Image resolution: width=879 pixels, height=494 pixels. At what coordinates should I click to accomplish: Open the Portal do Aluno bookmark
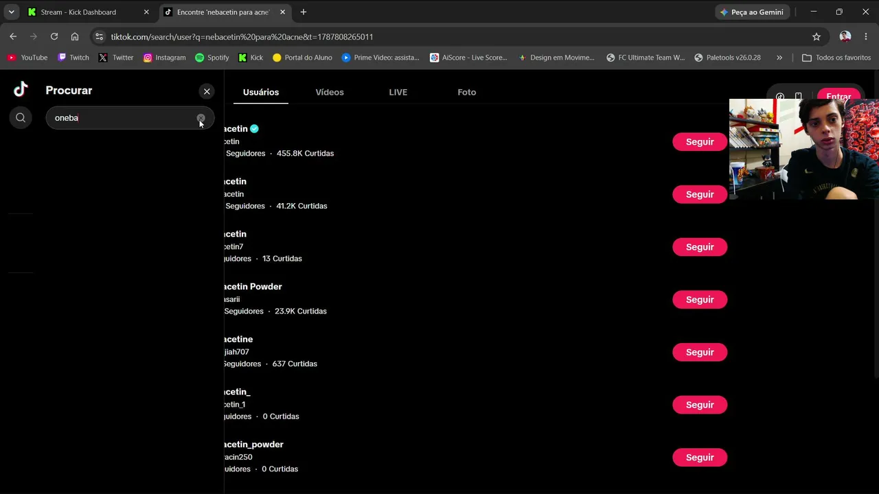(302, 58)
